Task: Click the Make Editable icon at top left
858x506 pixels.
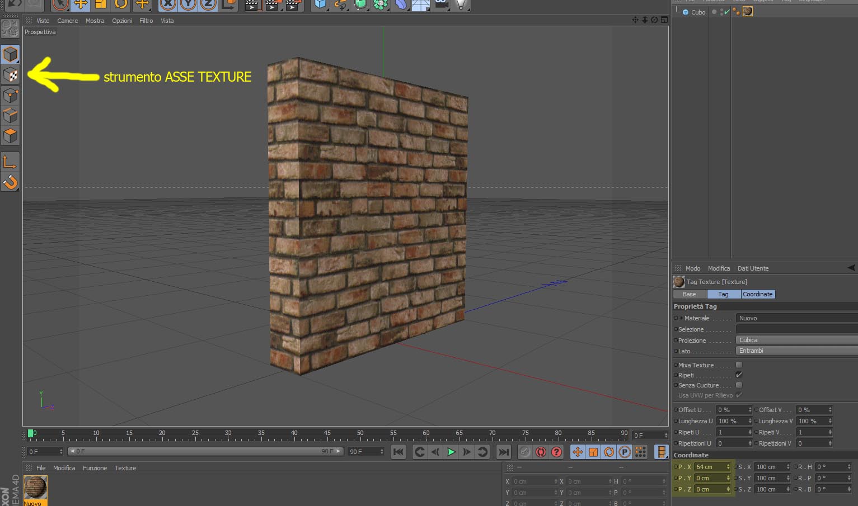Action: [x=10, y=28]
